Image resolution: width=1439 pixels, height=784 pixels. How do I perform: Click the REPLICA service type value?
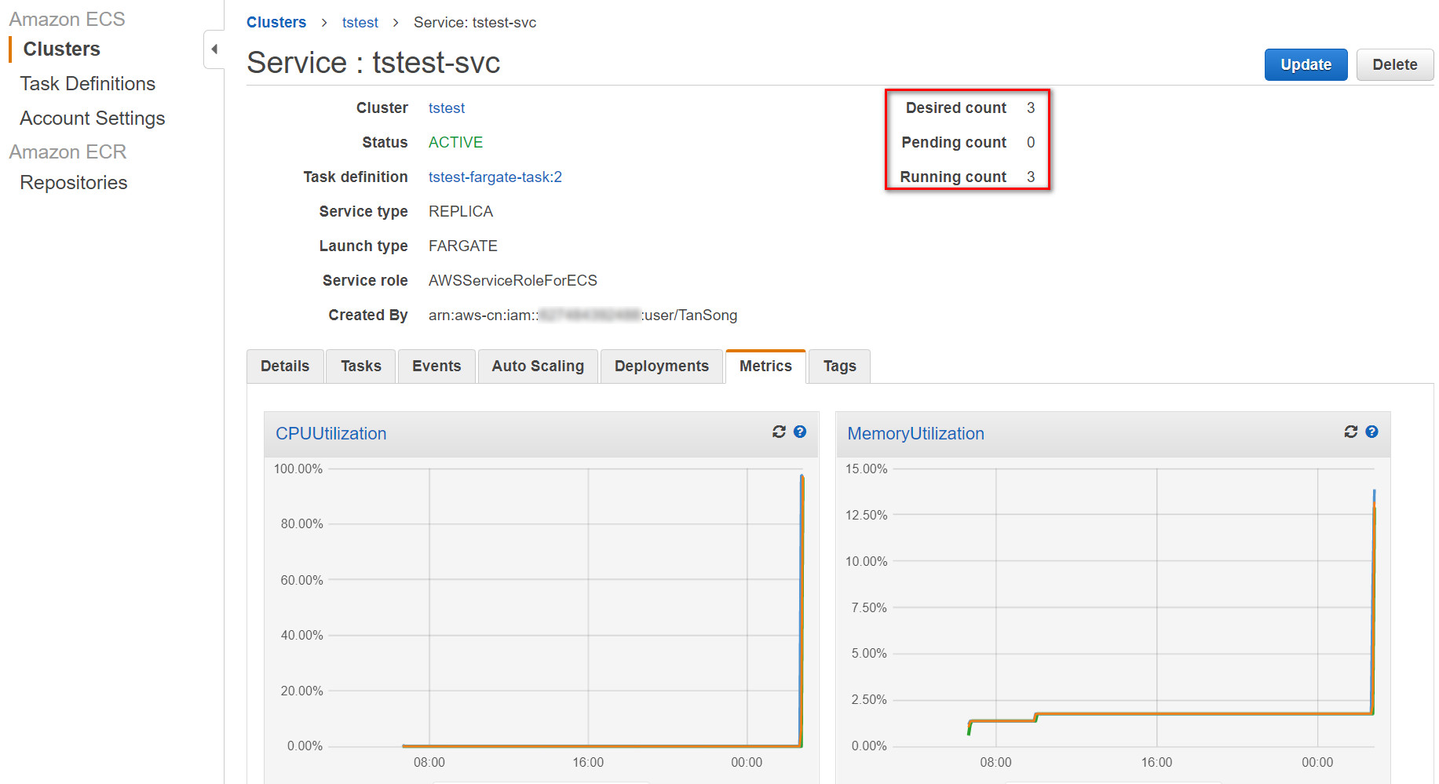461,212
